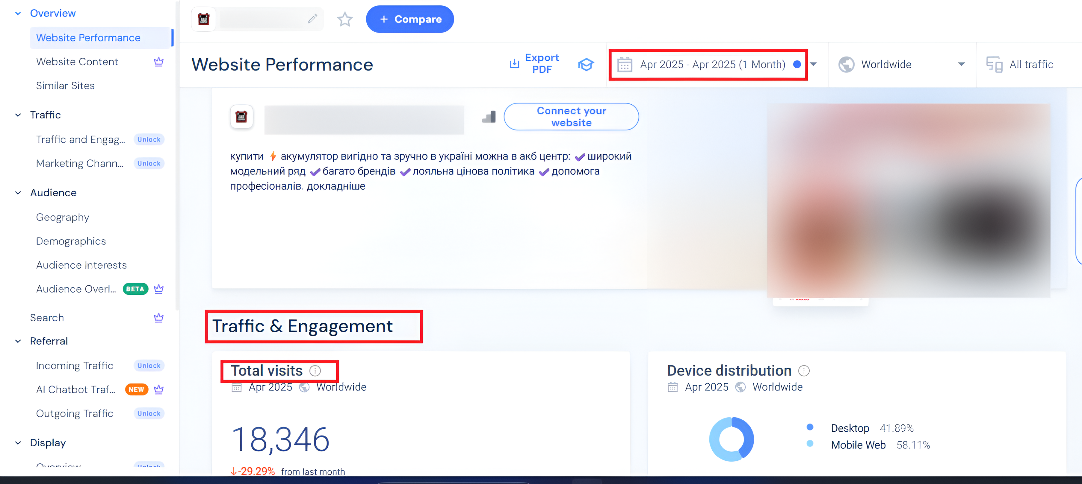Collapse the Display sidebar section

pyautogui.click(x=18, y=443)
